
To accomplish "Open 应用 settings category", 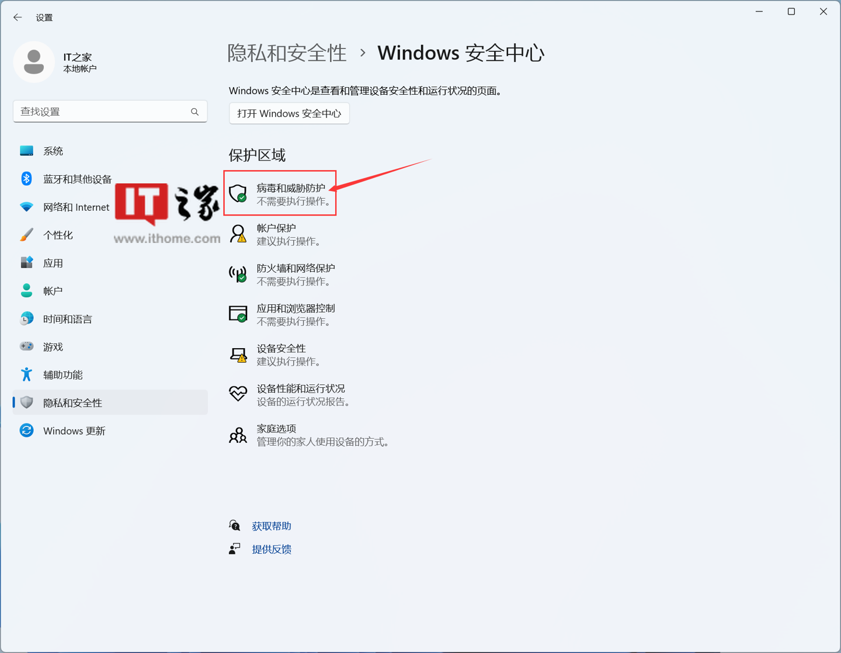I will tap(110, 263).
